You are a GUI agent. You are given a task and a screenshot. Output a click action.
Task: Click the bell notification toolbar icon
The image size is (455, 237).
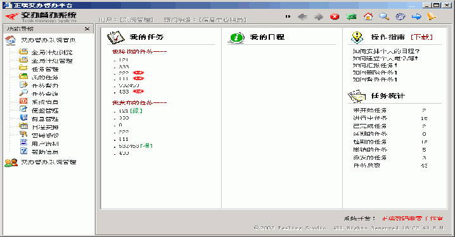click(x=432, y=16)
